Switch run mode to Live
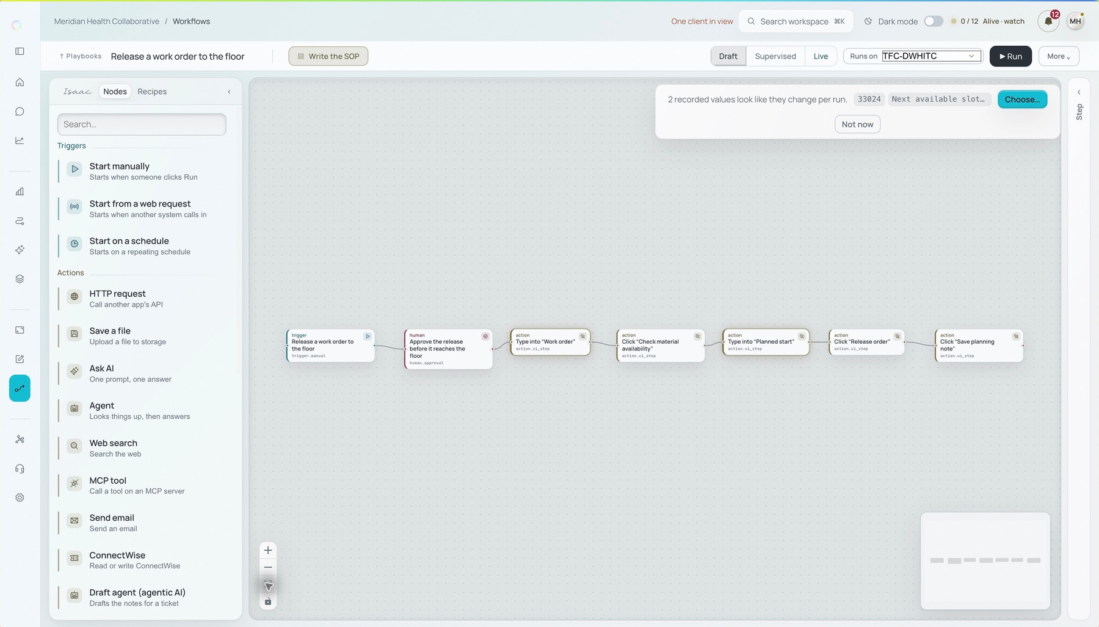Screen dimensions: 1099x627 [821, 56]
